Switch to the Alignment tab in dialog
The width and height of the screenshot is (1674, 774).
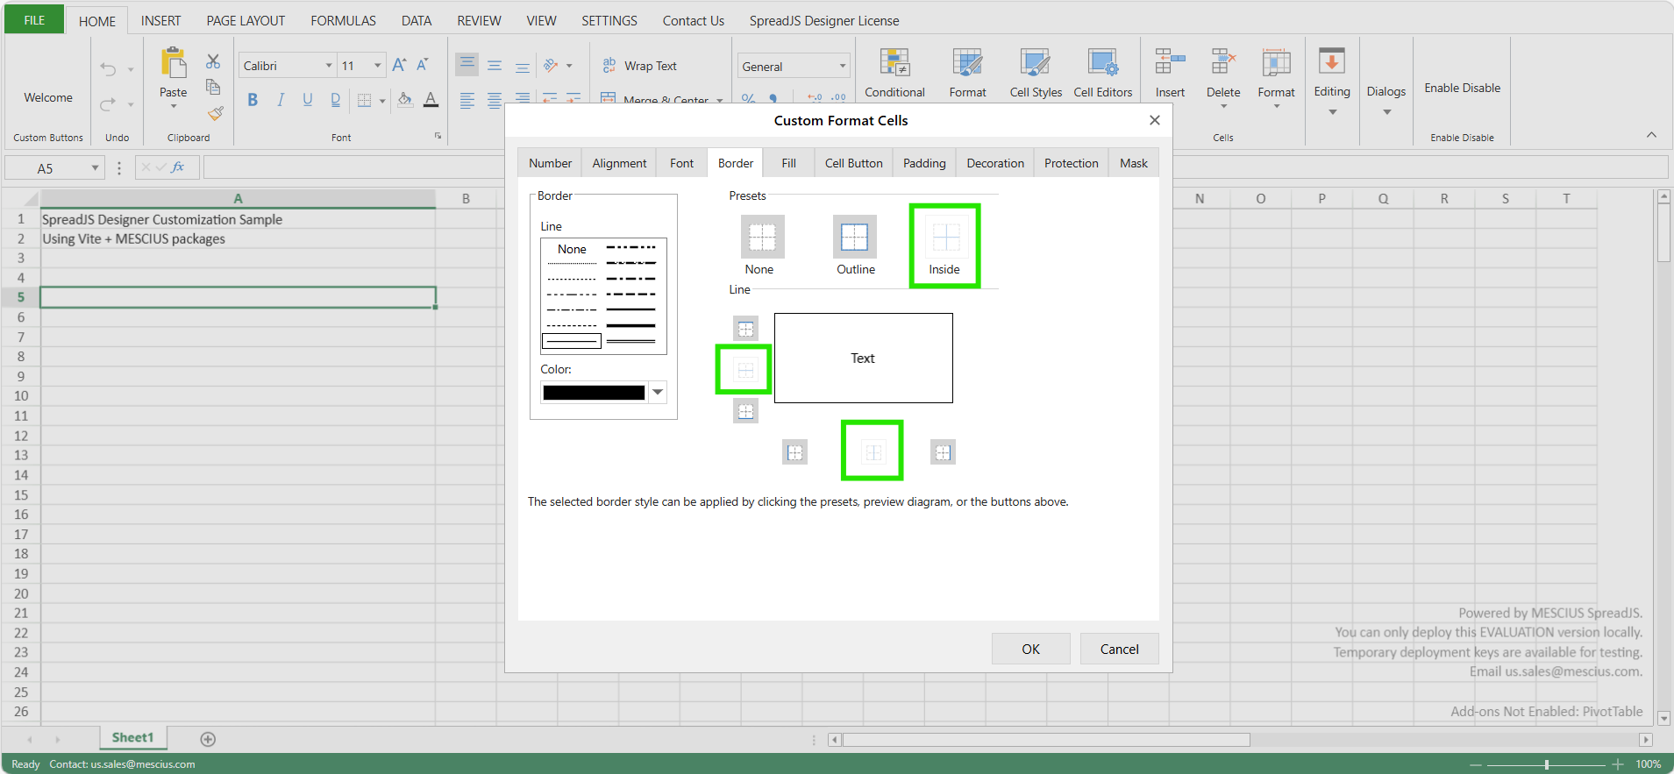(x=619, y=163)
